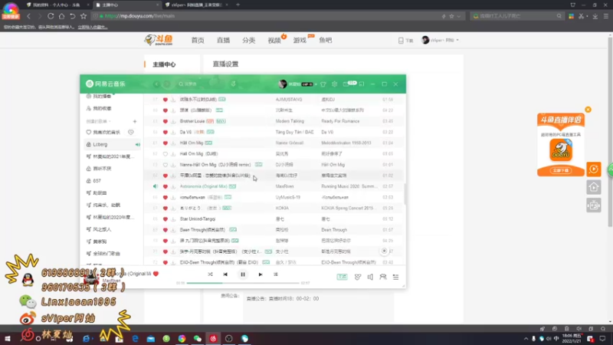The width and height of the screenshot is (613, 345).
Task: Expand the NetEase username dropdown arrow
Action: pos(316,84)
